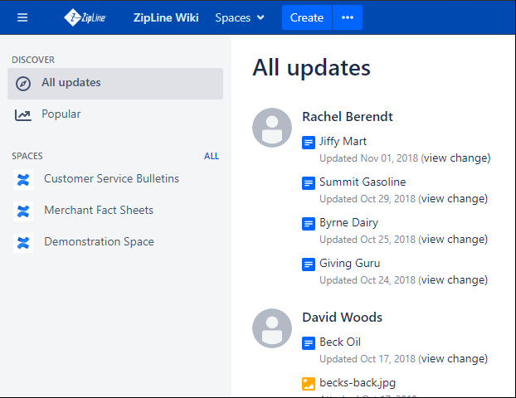The image size is (516, 398).
Task: Click the Create button
Action: tap(307, 17)
